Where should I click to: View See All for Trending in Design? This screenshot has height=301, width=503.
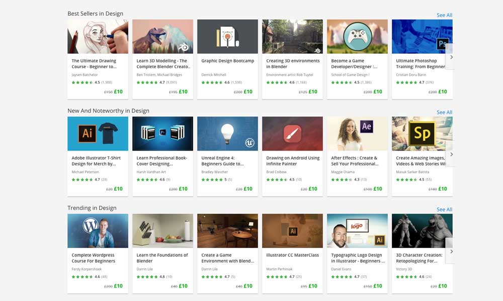(x=444, y=210)
